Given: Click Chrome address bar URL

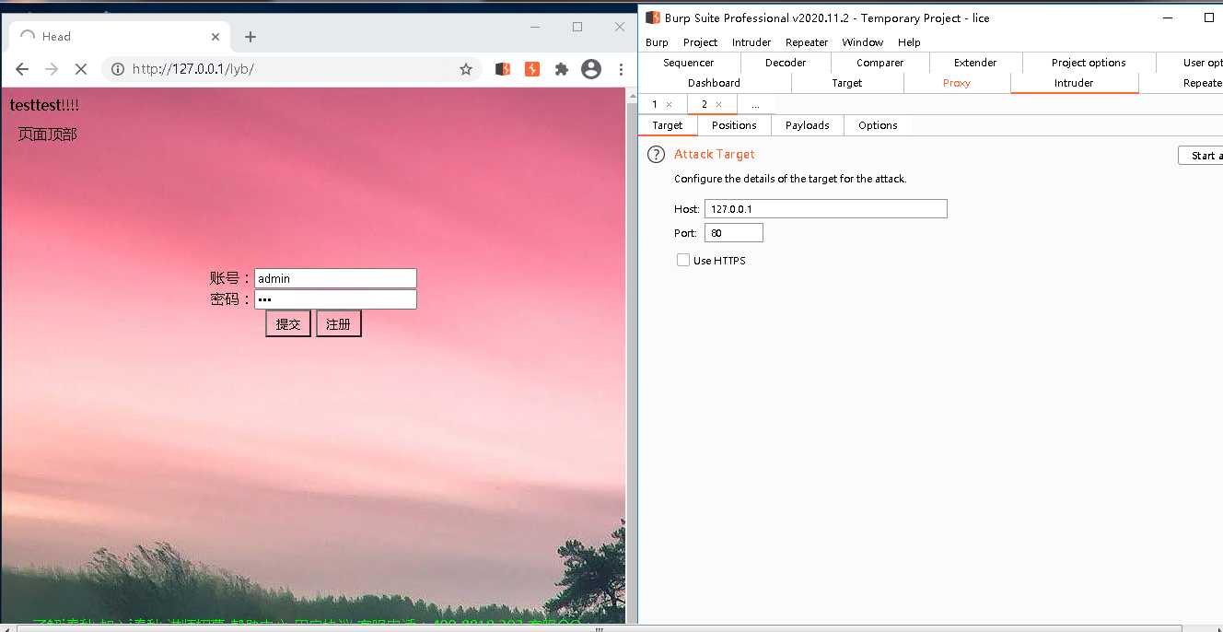Looking at the screenshot, I should point(193,69).
